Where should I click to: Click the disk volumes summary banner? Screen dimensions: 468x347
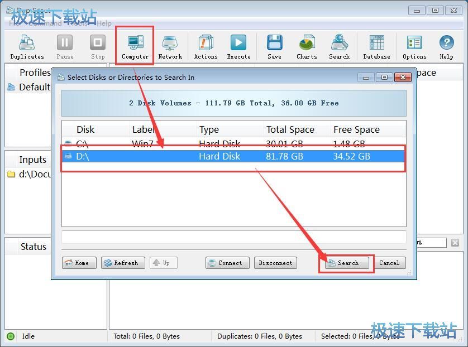233,103
